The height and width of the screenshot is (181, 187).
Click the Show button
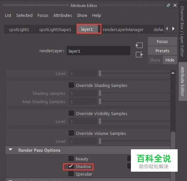tap(155, 60)
